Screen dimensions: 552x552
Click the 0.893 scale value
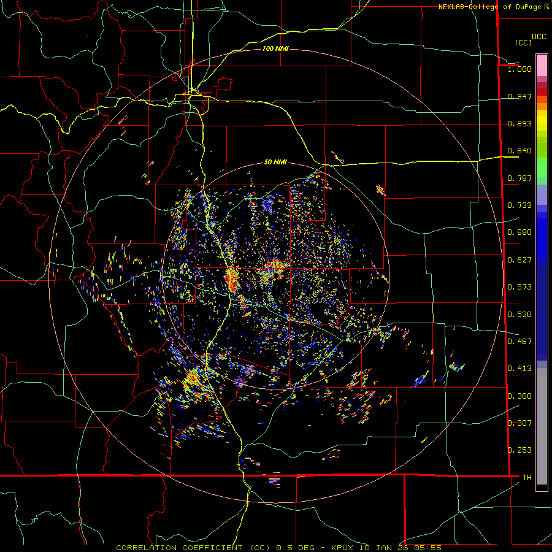coord(519,123)
